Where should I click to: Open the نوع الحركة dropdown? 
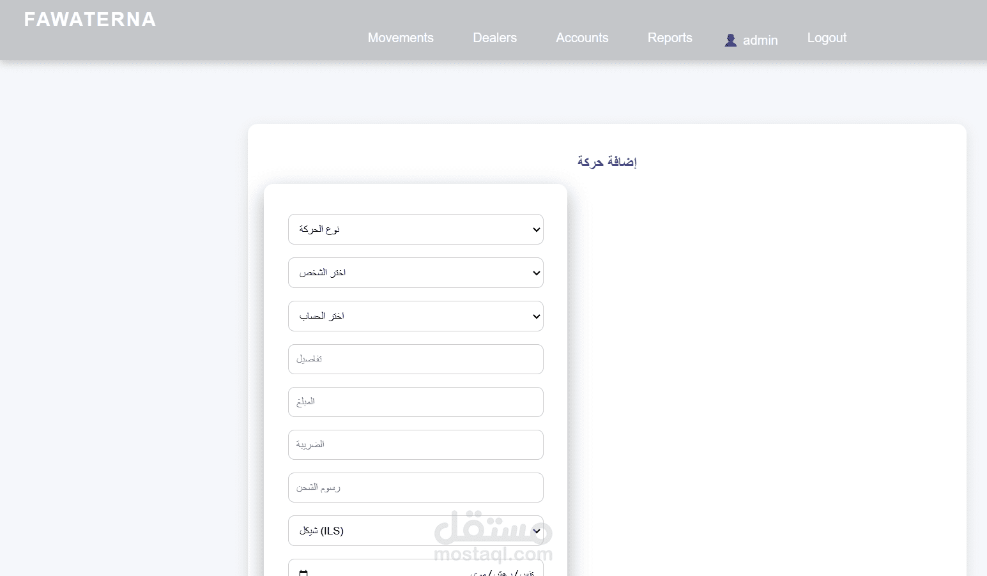[416, 229]
